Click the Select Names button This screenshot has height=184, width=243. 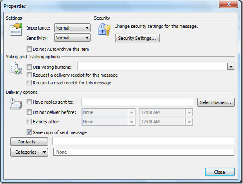point(216,102)
